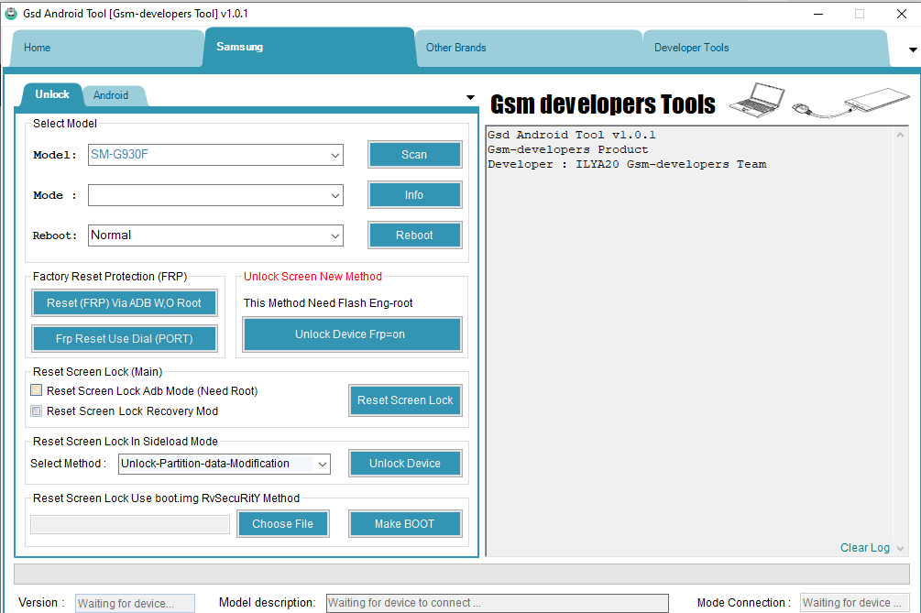Viewport: 921px width, 613px height.
Task: Click the 'Factory Reset Protection (FRP)' group label
Action: [x=110, y=277]
